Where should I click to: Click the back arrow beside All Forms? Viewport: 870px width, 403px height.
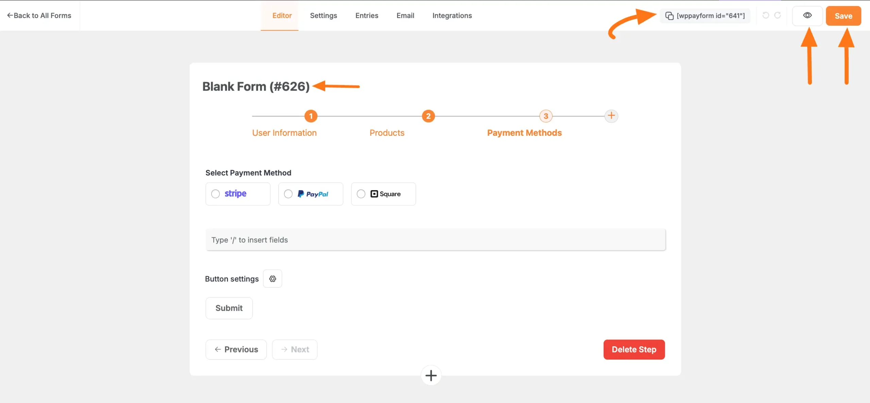(11, 15)
